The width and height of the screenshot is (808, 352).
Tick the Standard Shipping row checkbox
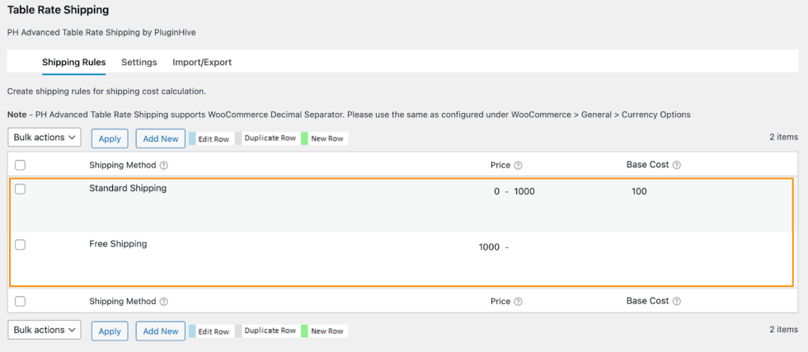pyautogui.click(x=21, y=189)
